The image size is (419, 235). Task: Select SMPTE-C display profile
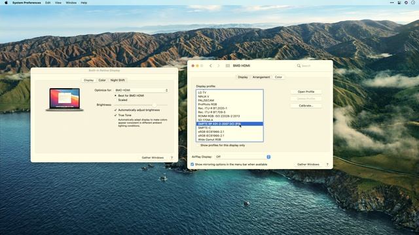click(230, 128)
